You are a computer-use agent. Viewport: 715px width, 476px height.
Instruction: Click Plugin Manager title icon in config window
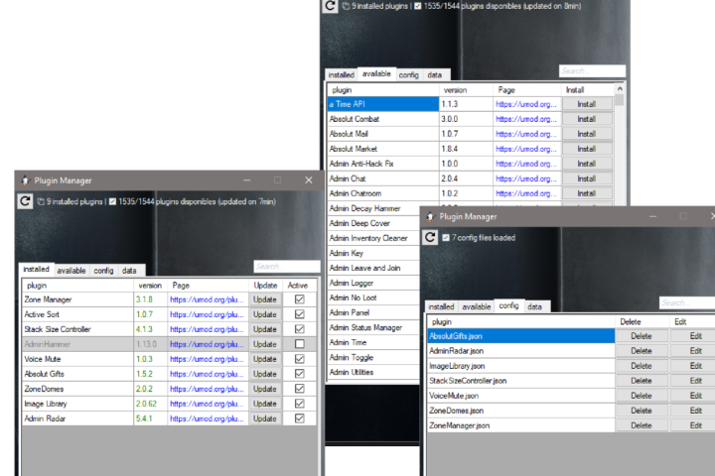pyautogui.click(x=429, y=215)
